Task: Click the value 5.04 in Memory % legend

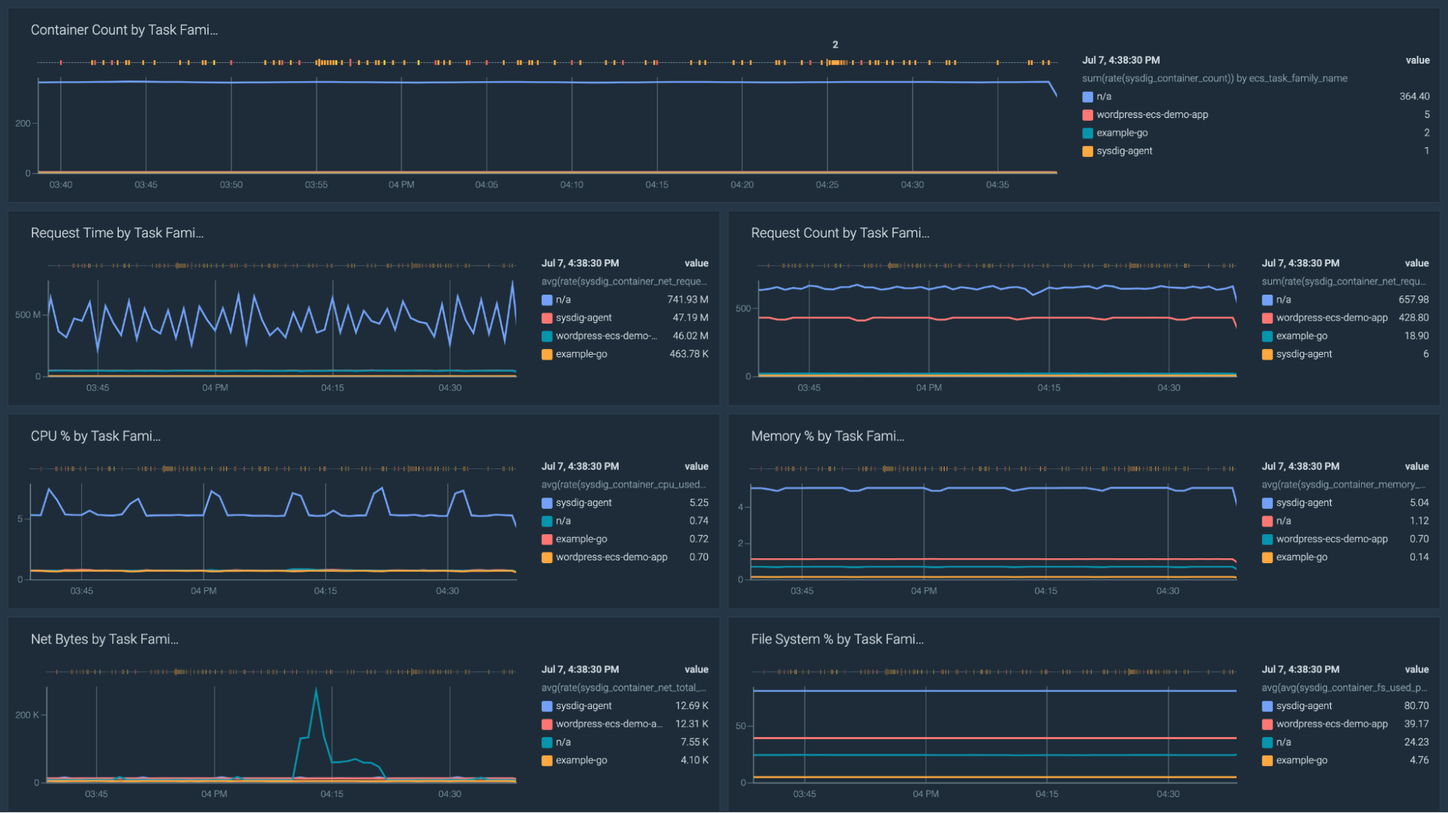Action: [1419, 503]
